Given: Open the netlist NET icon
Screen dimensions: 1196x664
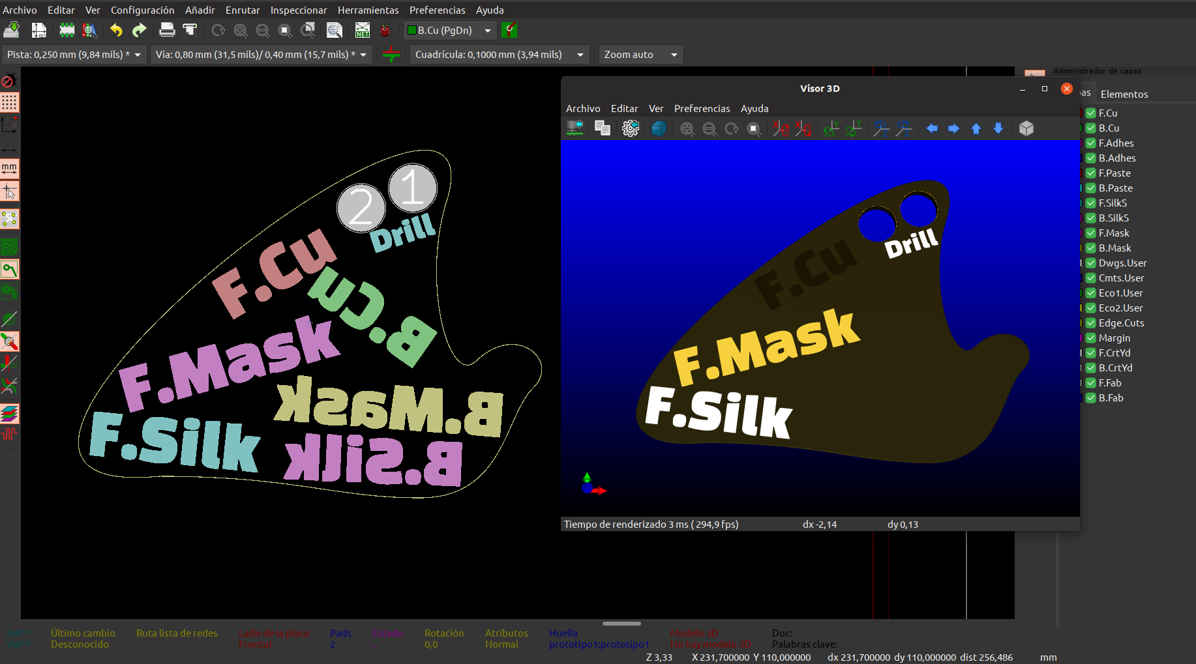Looking at the screenshot, I should 362,30.
